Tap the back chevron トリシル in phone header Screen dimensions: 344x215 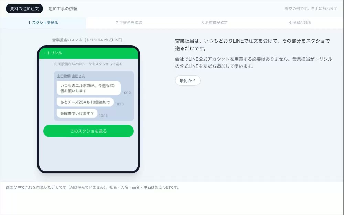pos(53,53)
